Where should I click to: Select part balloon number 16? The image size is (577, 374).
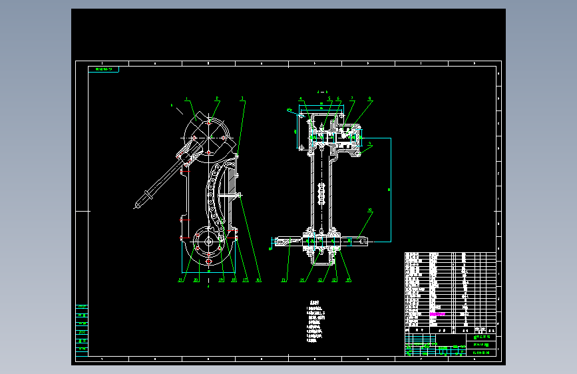pos(258,280)
